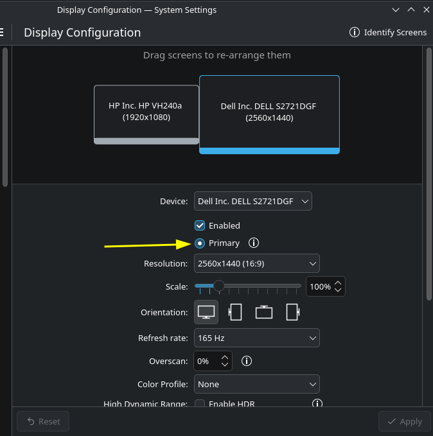Image resolution: width=433 pixels, height=436 pixels.
Task: Click the left sidebar scrollbar
Action: point(5,117)
